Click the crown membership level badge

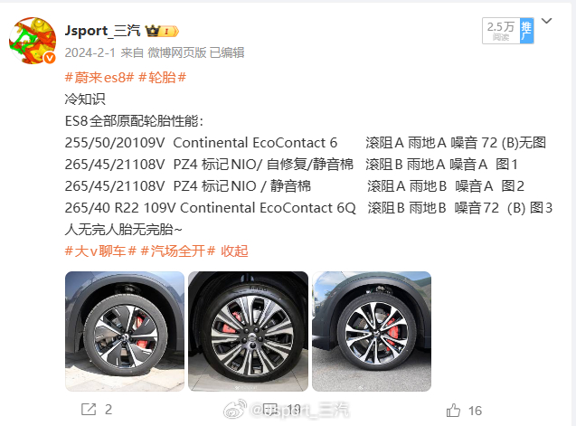tap(162, 32)
